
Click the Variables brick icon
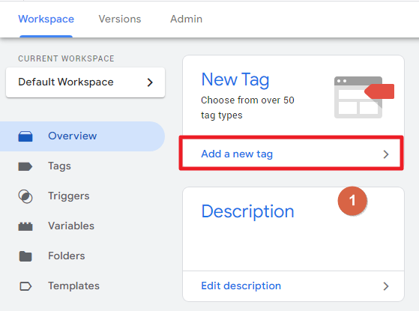tap(25, 226)
